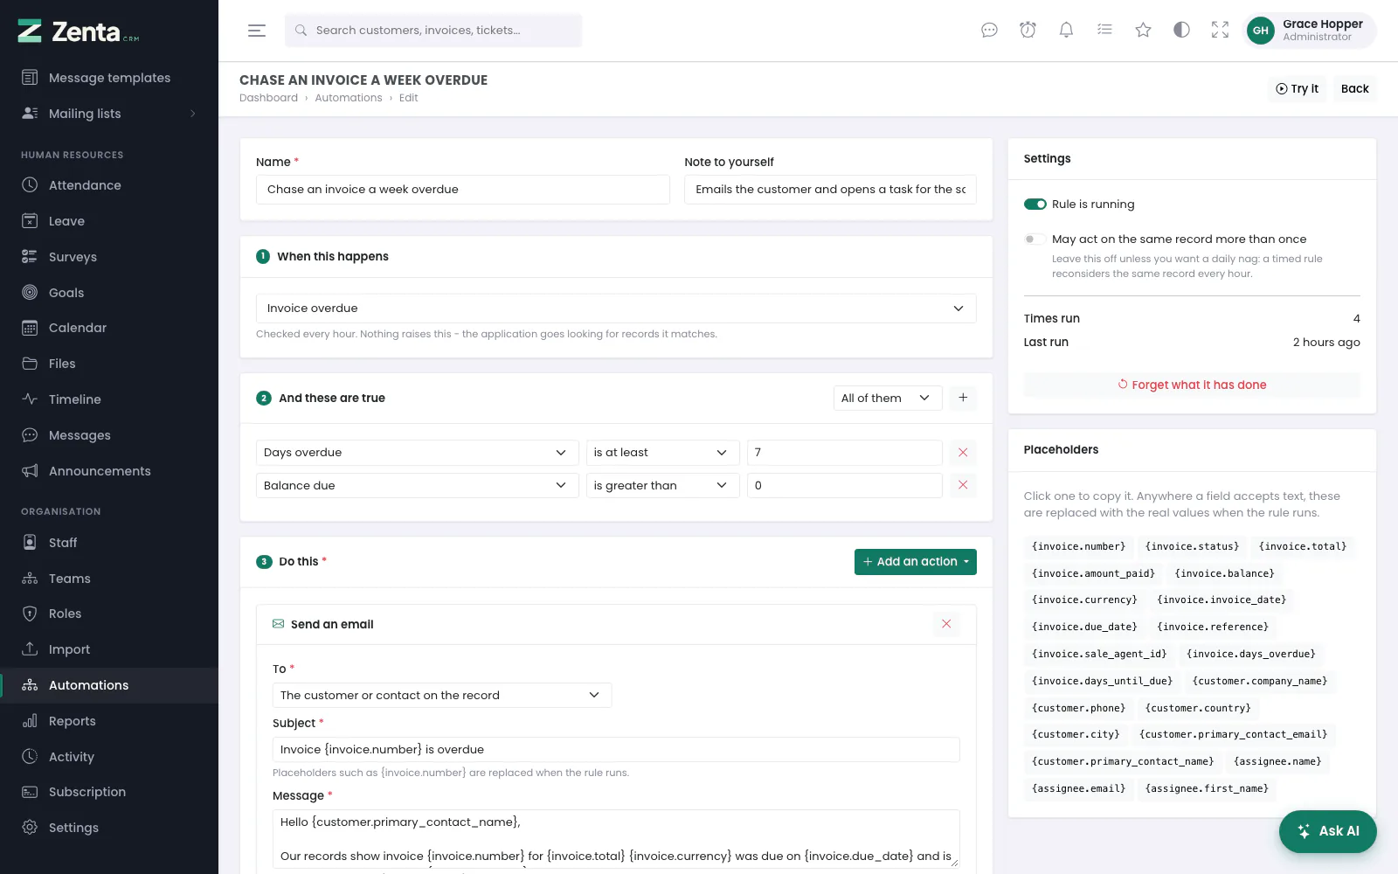The image size is (1398, 874).
Task: Collapse sidebar with hamburger icon
Action: (257, 31)
